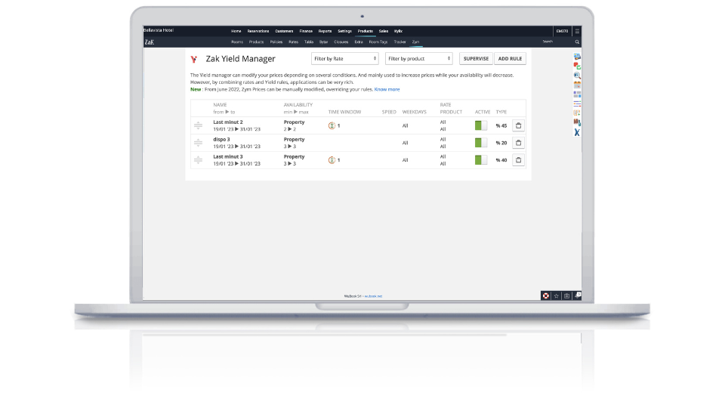725x408 pixels.
Task: Click the % 45 type value
Action: (501, 126)
